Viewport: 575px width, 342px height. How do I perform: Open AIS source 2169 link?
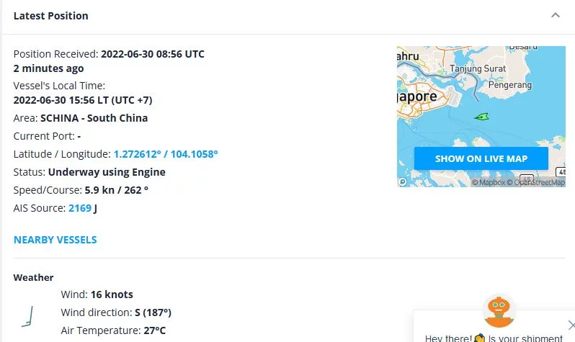[x=80, y=208]
